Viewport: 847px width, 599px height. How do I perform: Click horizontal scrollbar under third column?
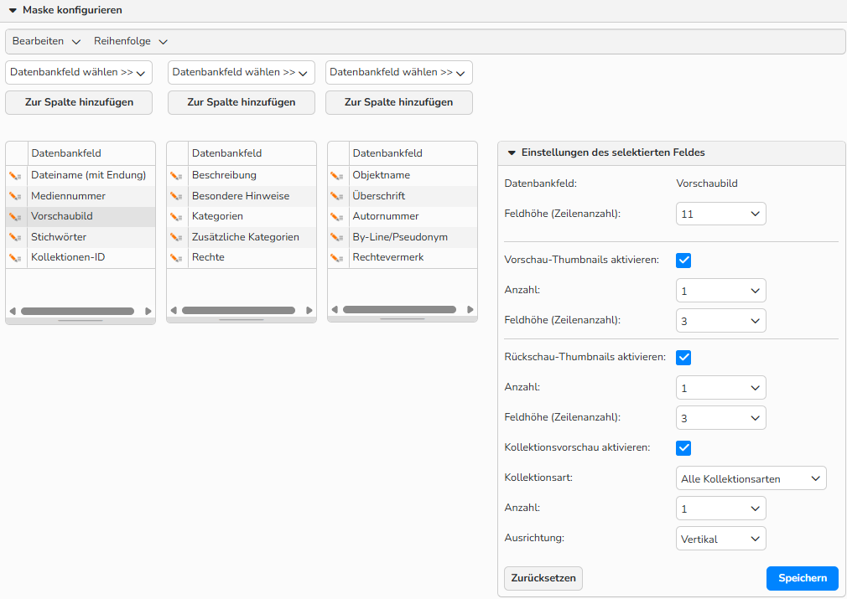tap(399, 310)
